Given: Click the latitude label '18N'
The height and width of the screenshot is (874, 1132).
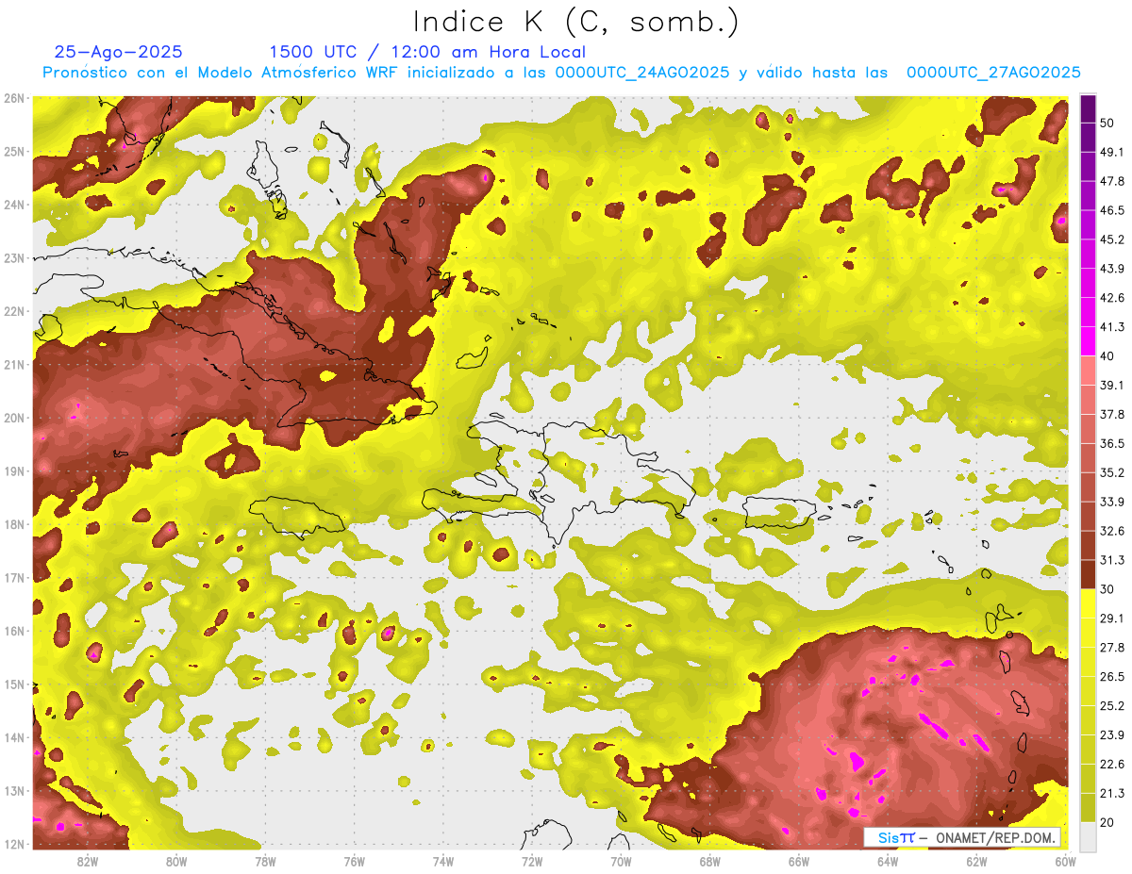Looking at the screenshot, I should tap(14, 524).
